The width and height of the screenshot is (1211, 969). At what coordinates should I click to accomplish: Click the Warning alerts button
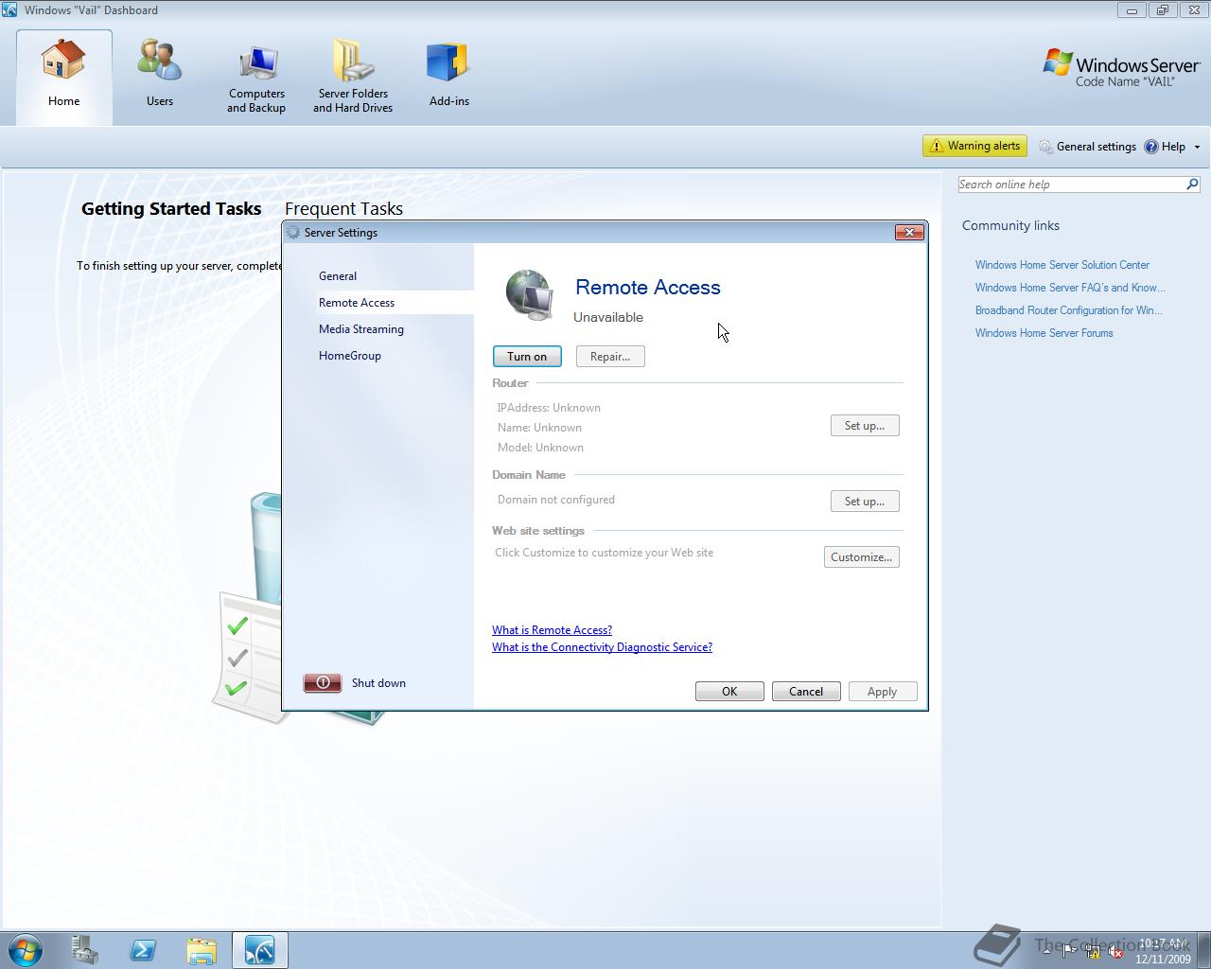click(x=974, y=146)
